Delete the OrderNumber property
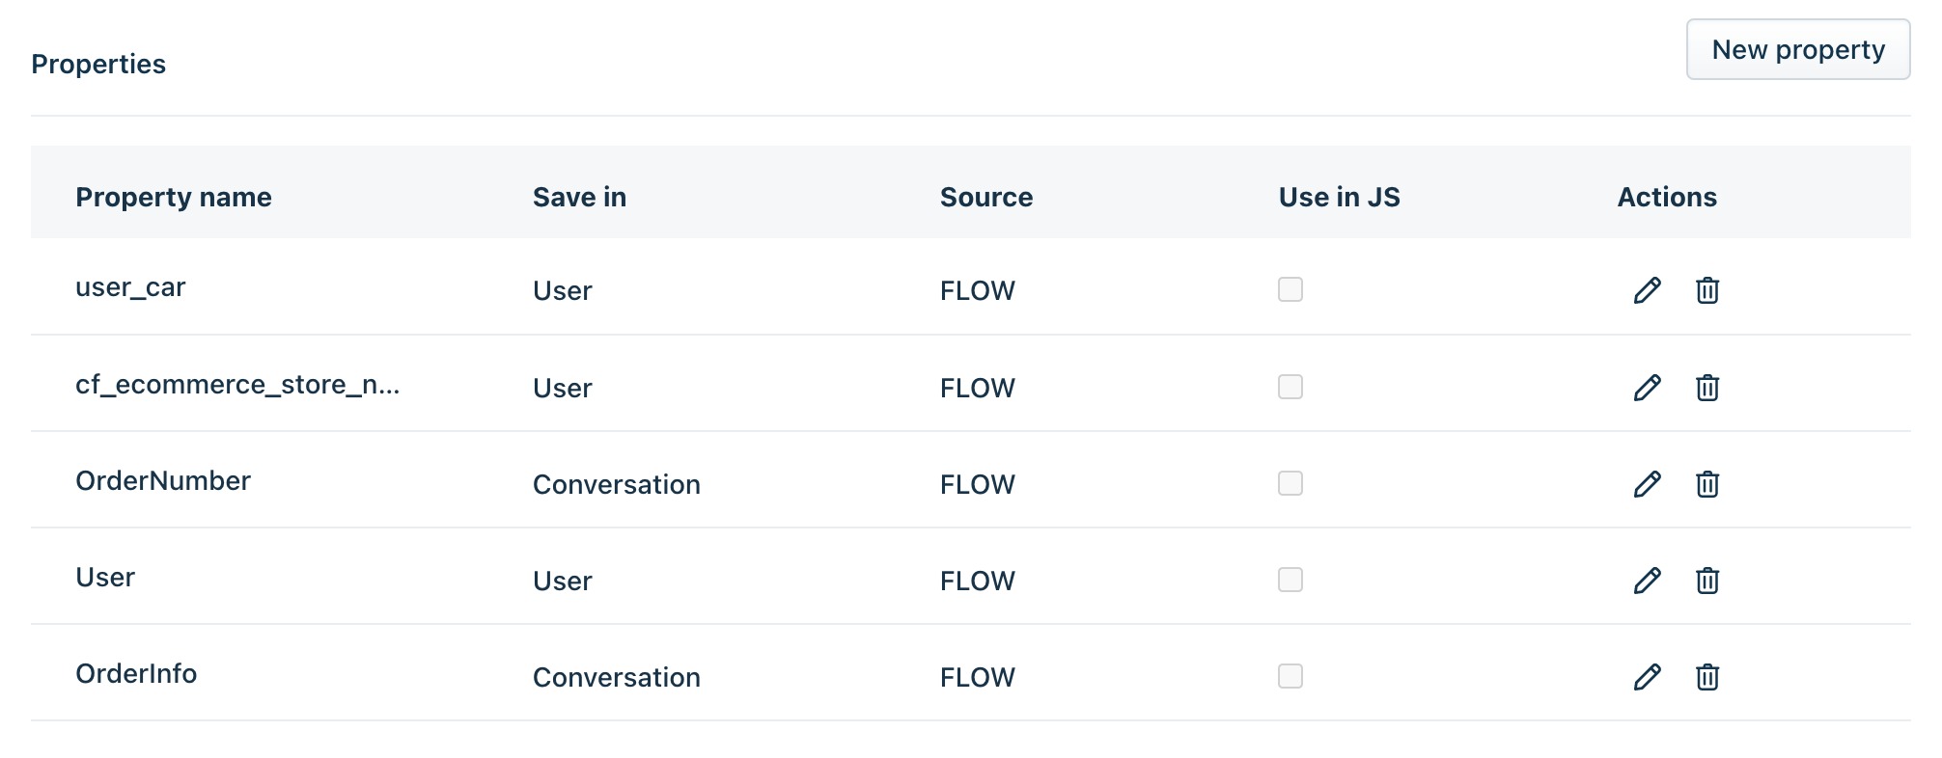1942x758 pixels. 1706,484
